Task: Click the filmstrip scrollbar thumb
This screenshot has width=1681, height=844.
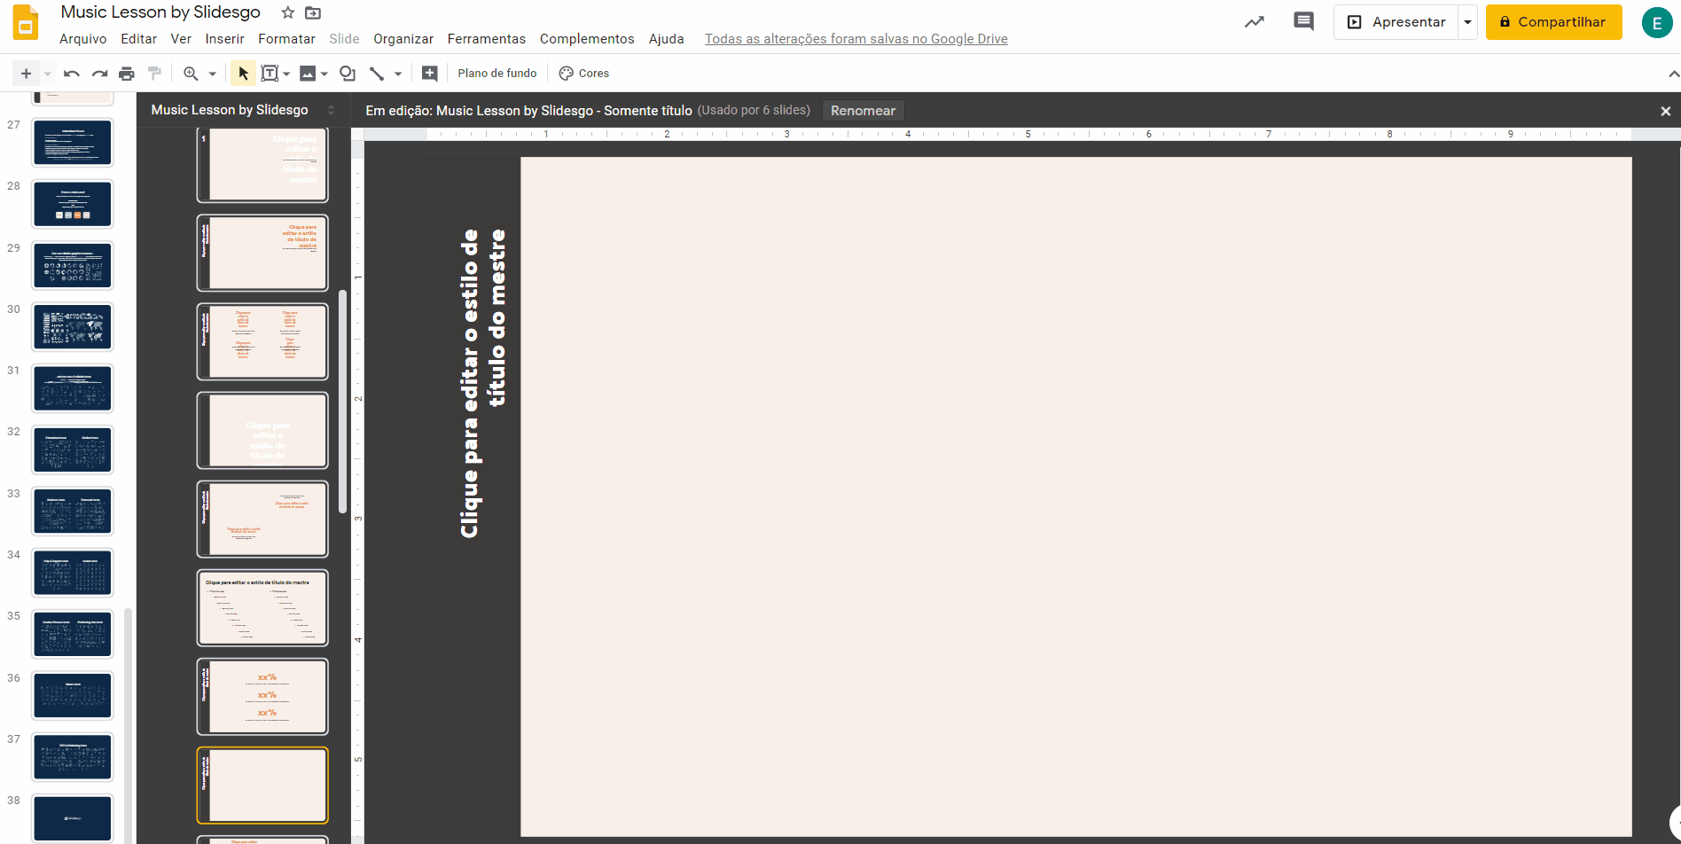Action: (129, 725)
